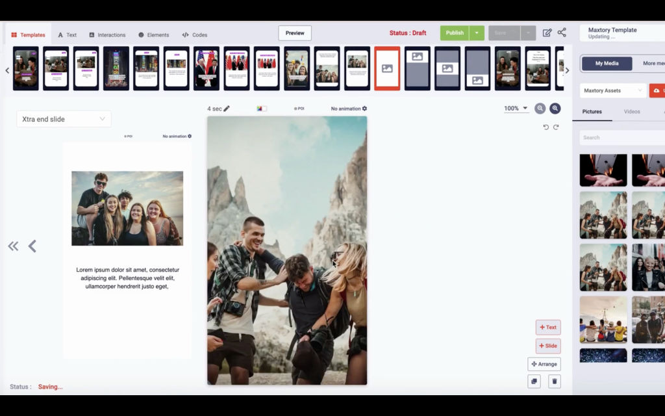Select the Videos media tab

pos(632,112)
